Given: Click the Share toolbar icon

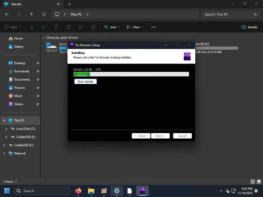Looking at the screenshot, I should pos(81,27).
